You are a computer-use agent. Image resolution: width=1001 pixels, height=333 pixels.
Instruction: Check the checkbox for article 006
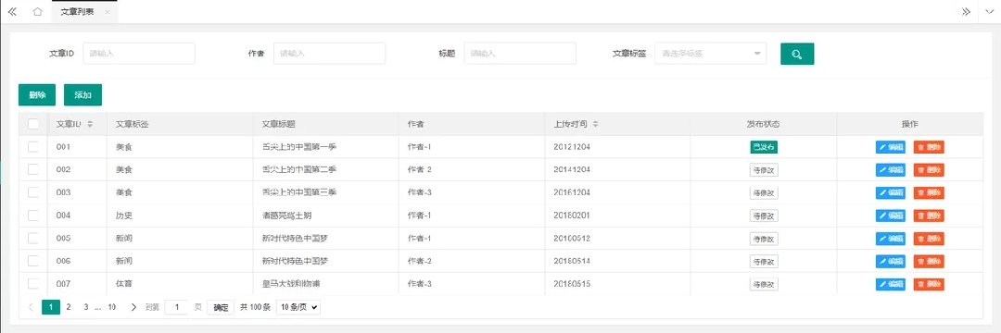tap(33, 261)
